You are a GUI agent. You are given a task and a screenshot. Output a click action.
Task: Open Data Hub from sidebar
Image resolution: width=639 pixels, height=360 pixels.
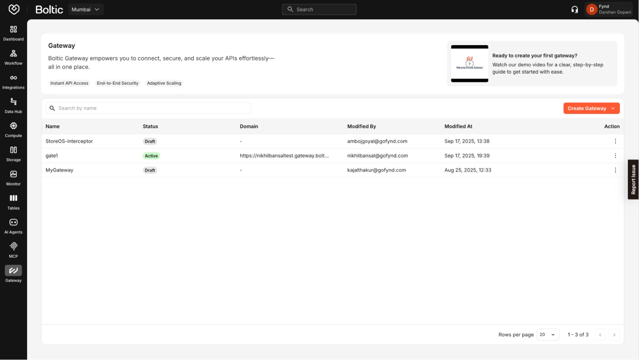[14, 101]
